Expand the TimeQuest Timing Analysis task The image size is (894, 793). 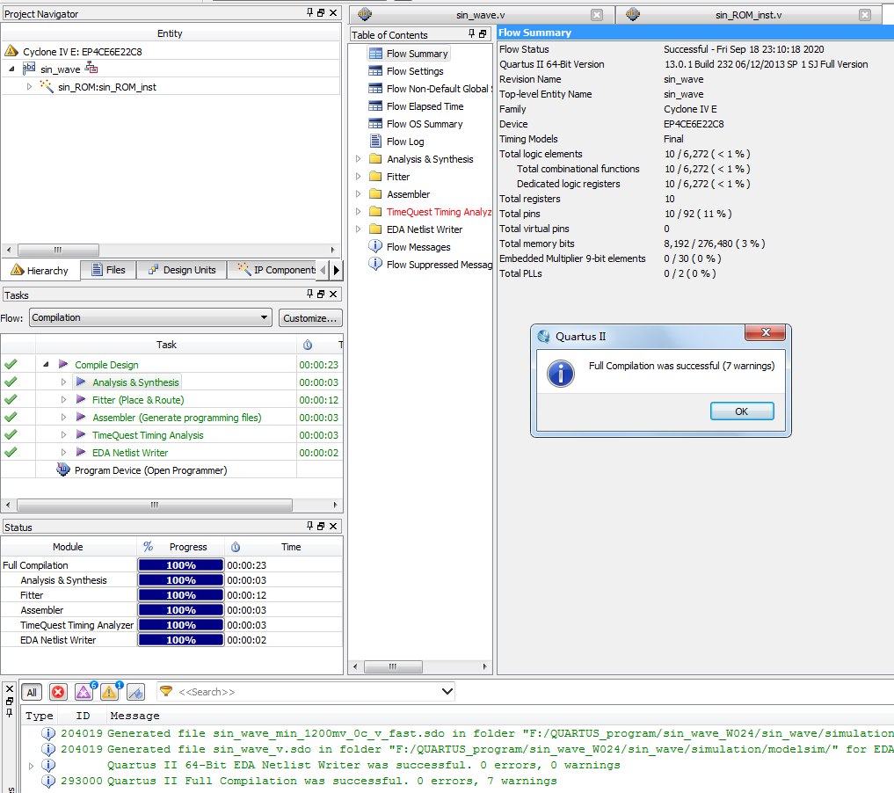click(x=64, y=435)
